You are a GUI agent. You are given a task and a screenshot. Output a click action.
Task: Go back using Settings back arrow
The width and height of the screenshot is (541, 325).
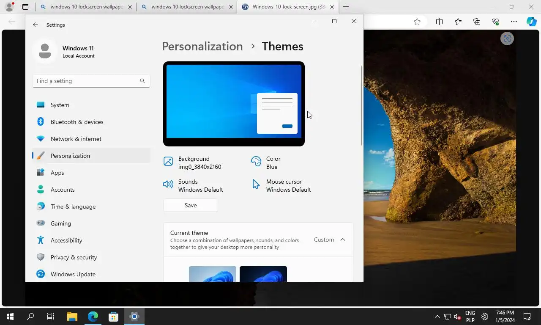pyautogui.click(x=36, y=25)
